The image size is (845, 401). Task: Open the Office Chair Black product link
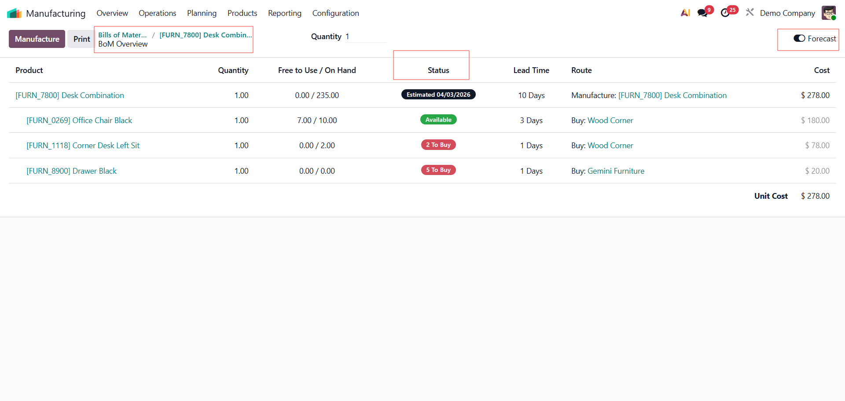pyautogui.click(x=79, y=120)
